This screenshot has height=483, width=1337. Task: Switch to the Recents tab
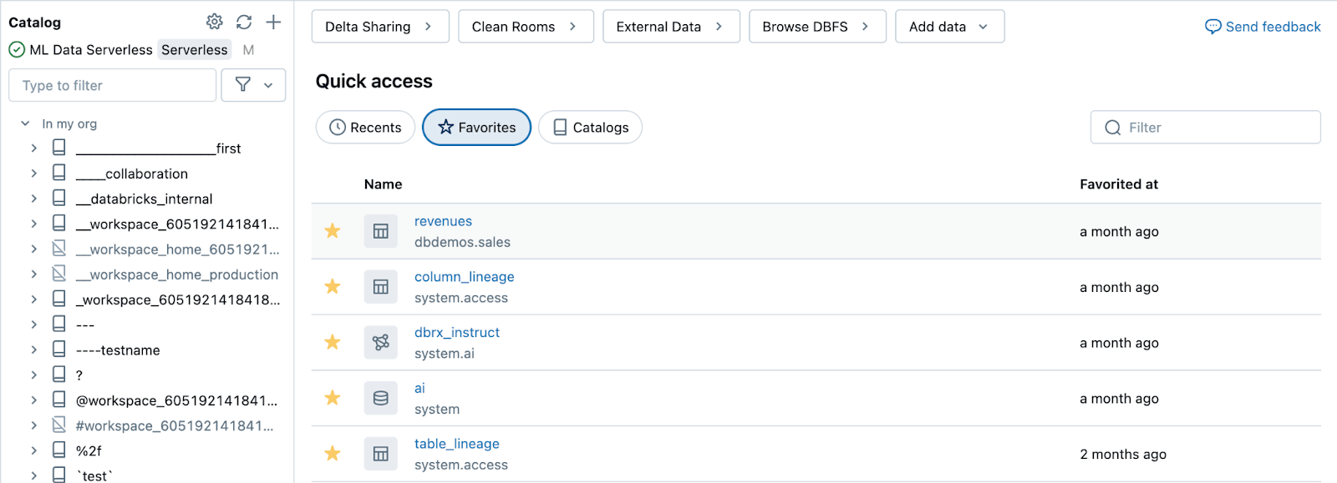pos(365,128)
